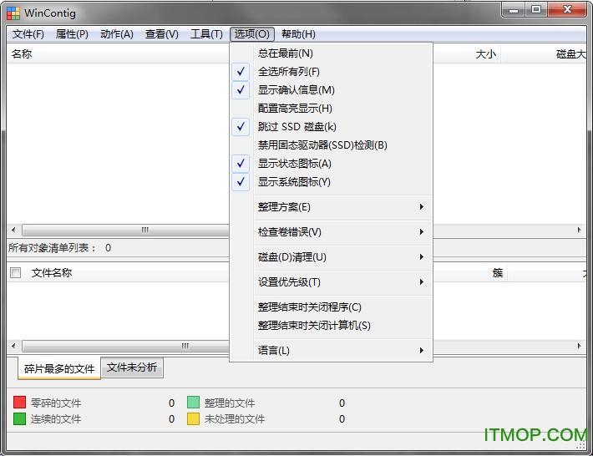Click the 所有对象清单列表 count label
This screenshot has width=593, height=456.
tap(60, 248)
